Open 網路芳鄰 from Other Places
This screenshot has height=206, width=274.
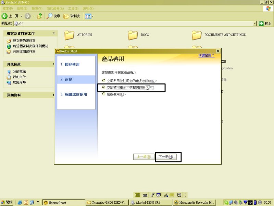(20, 82)
